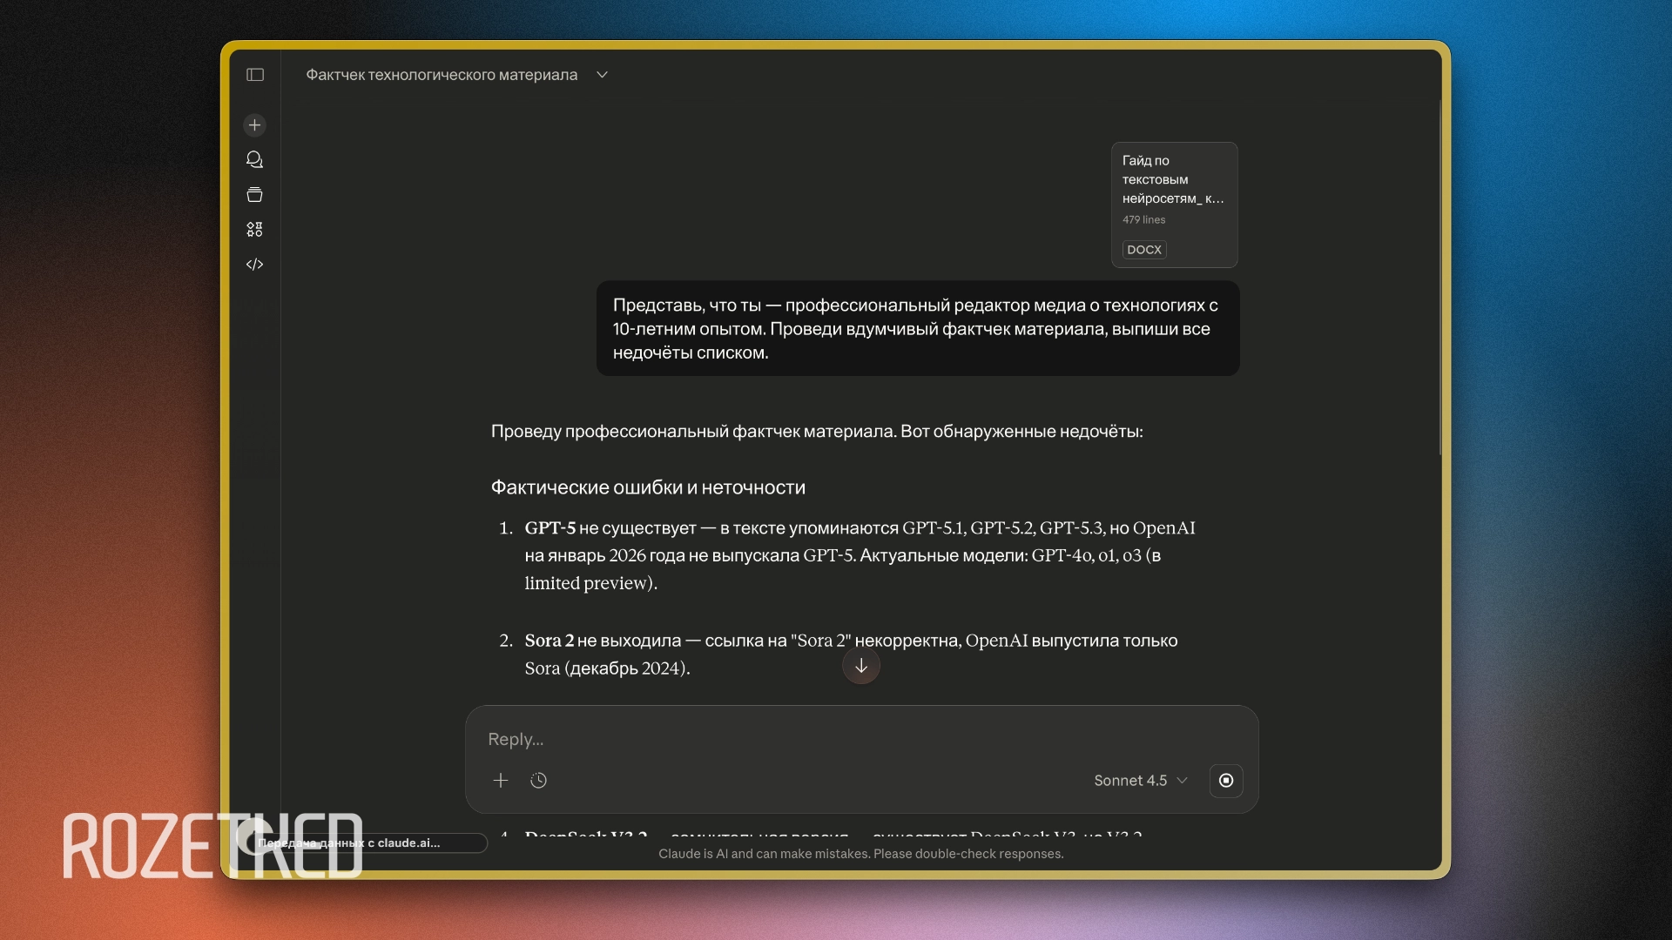
Task: Stop the response generation
Action: pos(1226,781)
